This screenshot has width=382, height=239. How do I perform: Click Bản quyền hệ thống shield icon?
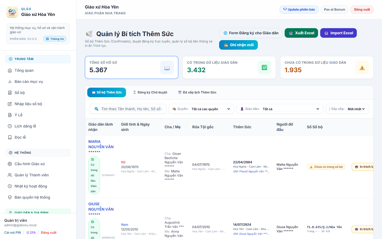click(10, 197)
